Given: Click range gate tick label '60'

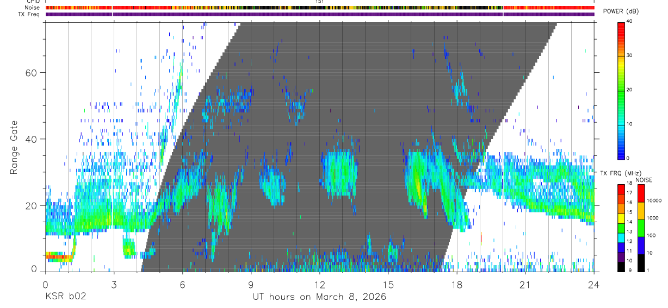Looking at the screenshot, I should tap(32, 73).
